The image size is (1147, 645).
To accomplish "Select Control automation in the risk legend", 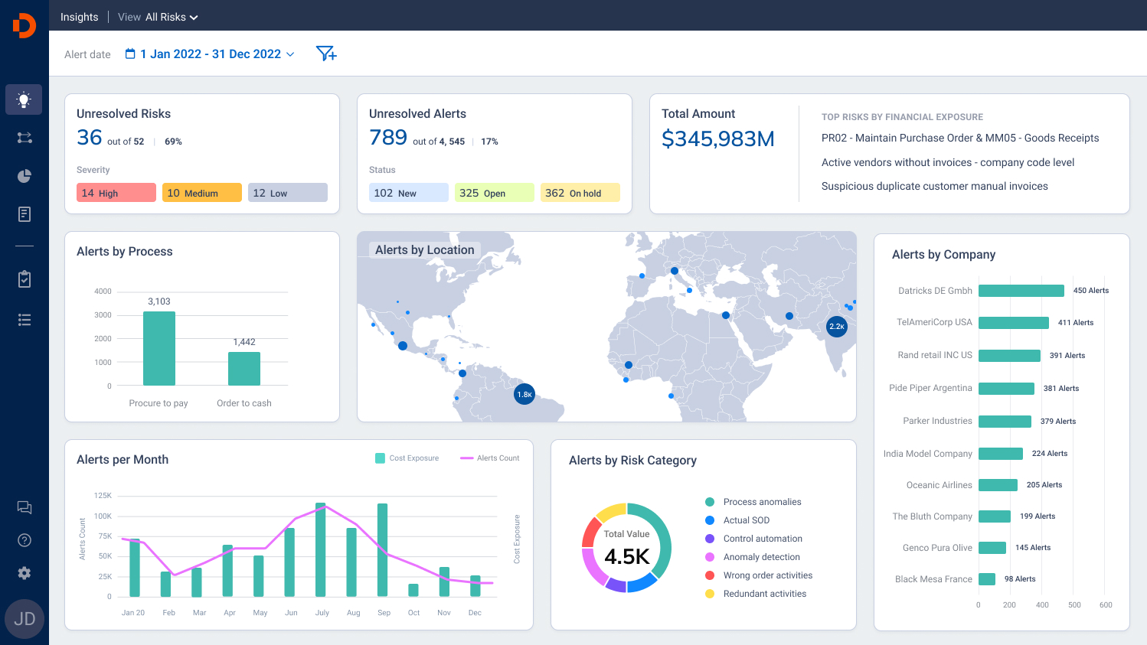I will (x=753, y=539).
